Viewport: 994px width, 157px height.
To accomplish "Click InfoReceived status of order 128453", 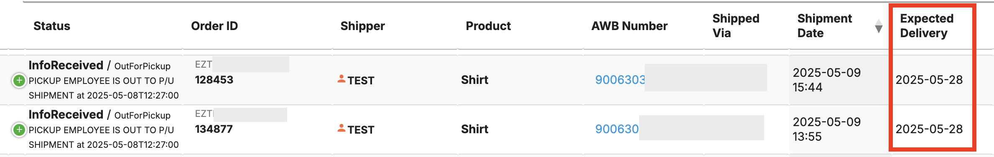I will (x=66, y=65).
